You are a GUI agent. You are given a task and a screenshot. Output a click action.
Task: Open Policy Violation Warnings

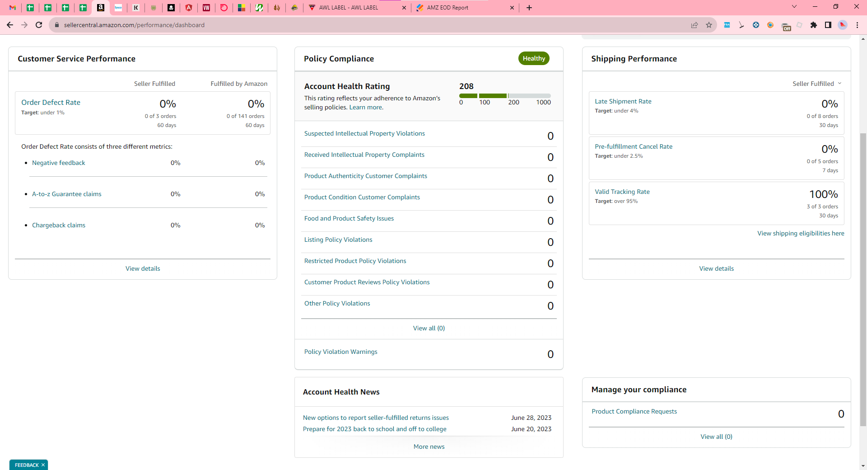341,352
